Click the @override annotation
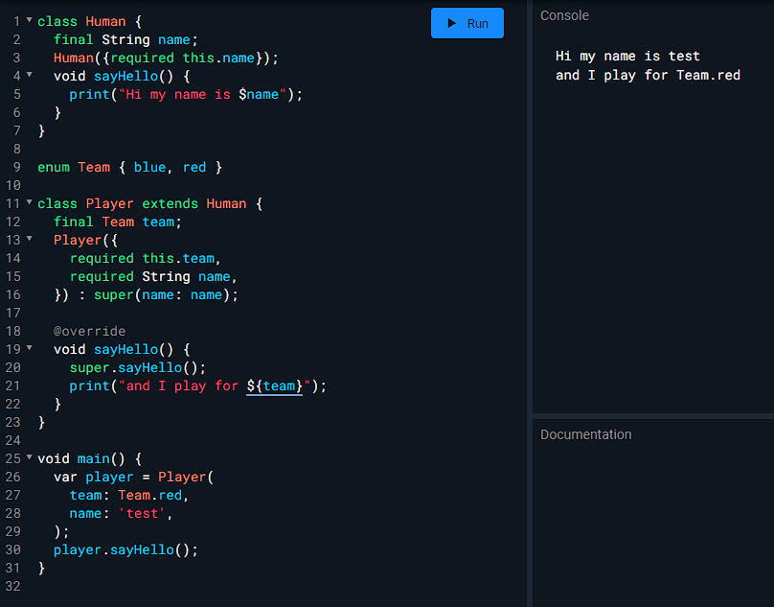This screenshot has width=774, height=607. [89, 331]
